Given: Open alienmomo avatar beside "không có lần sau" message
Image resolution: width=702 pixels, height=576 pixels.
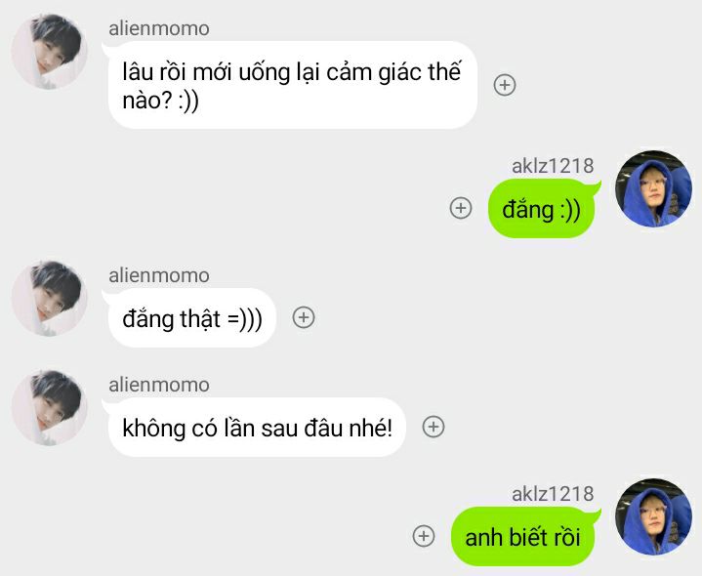Looking at the screenshot, I should coord(49,408).
